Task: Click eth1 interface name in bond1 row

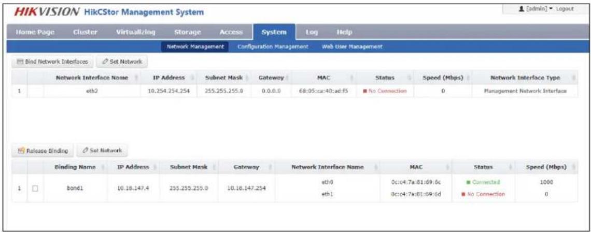Action: click(x=328, y=194)
